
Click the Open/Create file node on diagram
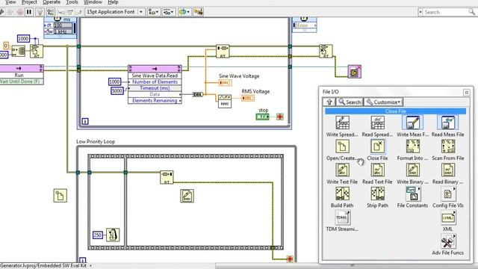pos(60,196)
